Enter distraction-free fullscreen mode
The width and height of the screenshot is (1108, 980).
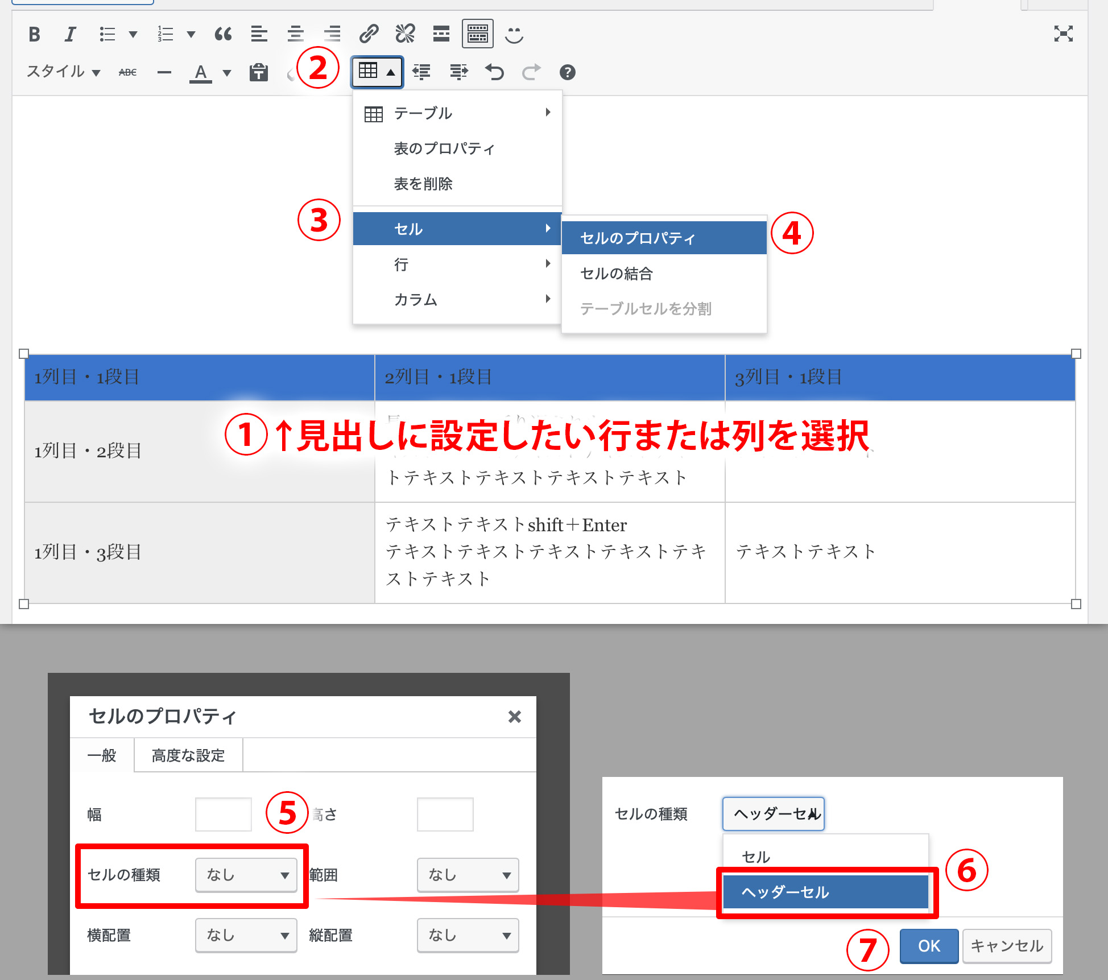click(1062, 34)
